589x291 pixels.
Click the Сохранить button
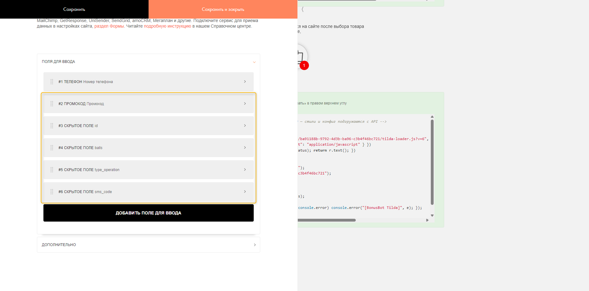tap(74, 9)
